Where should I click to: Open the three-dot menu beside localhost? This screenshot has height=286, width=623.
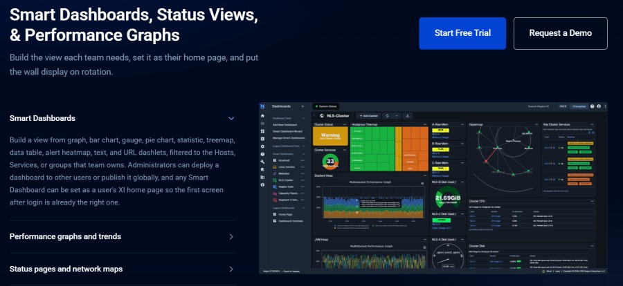(303, 160)
